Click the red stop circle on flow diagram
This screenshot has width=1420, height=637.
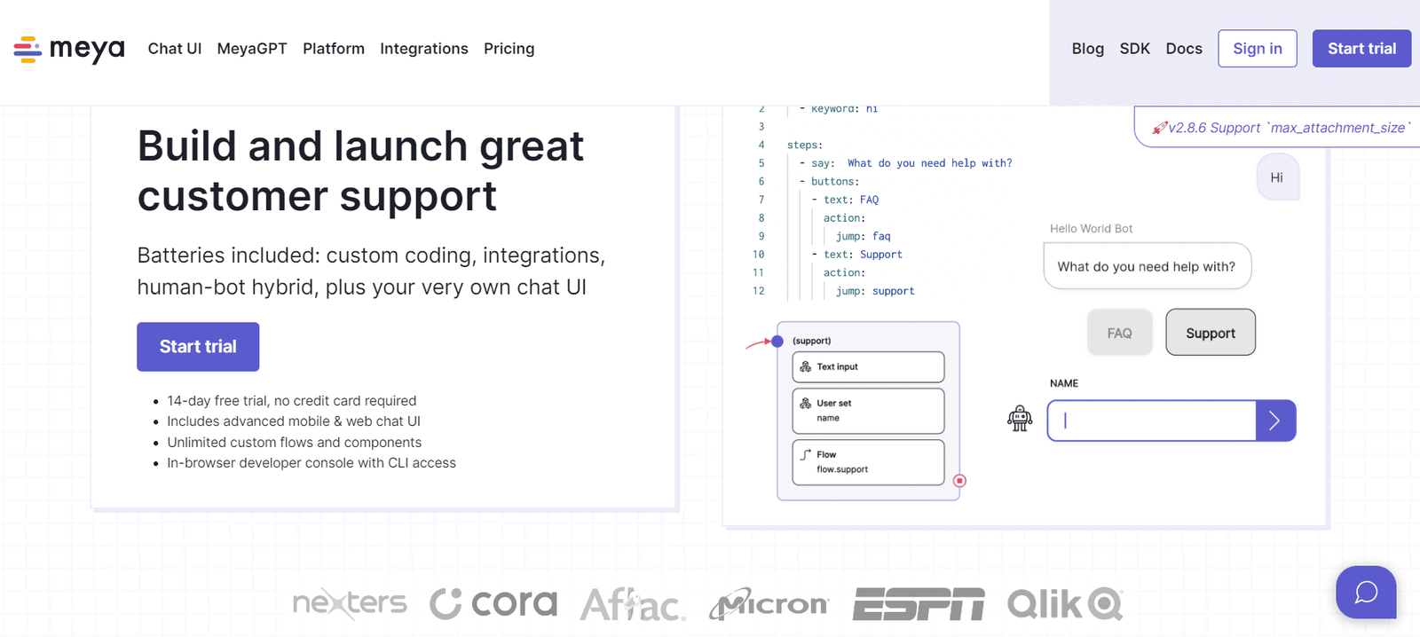pos(959,481)
